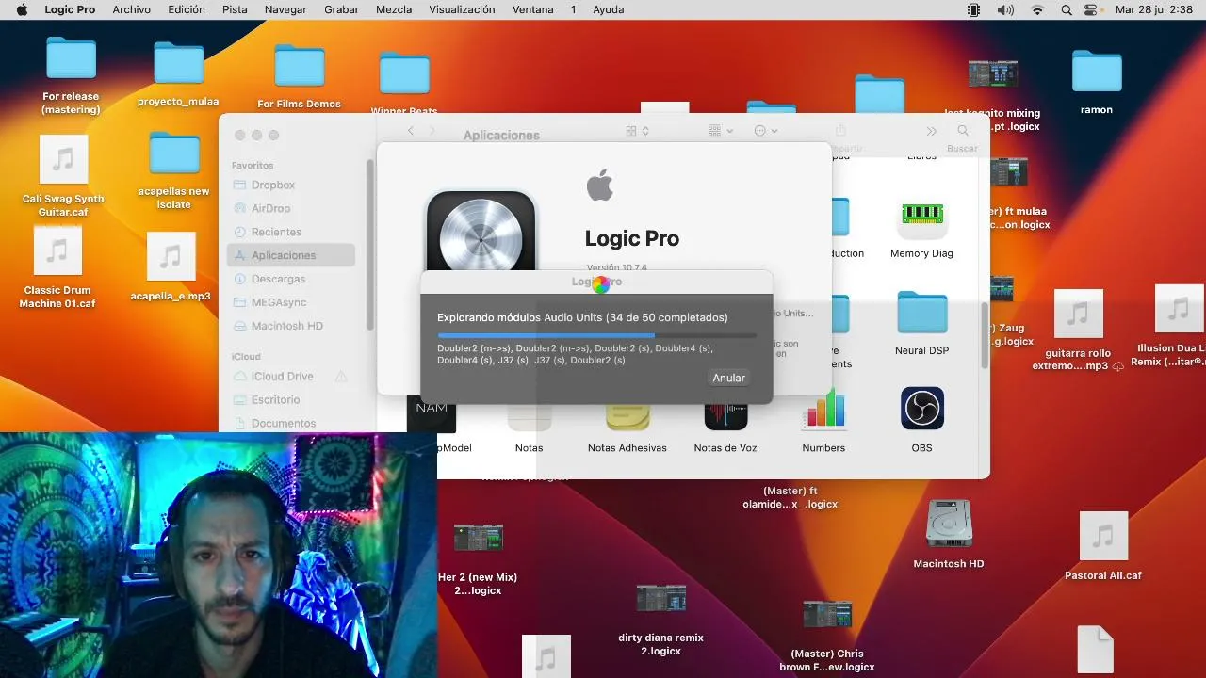1206x678 pixels.
Task: Select the Notas app icon
Action: 530,415
